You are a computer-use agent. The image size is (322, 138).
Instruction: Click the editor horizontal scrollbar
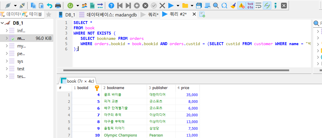176,70
